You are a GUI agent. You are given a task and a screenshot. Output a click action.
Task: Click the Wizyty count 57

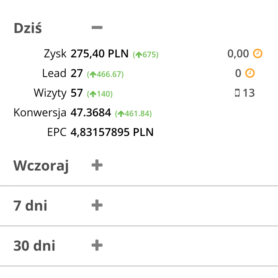[x=77, y=93]
